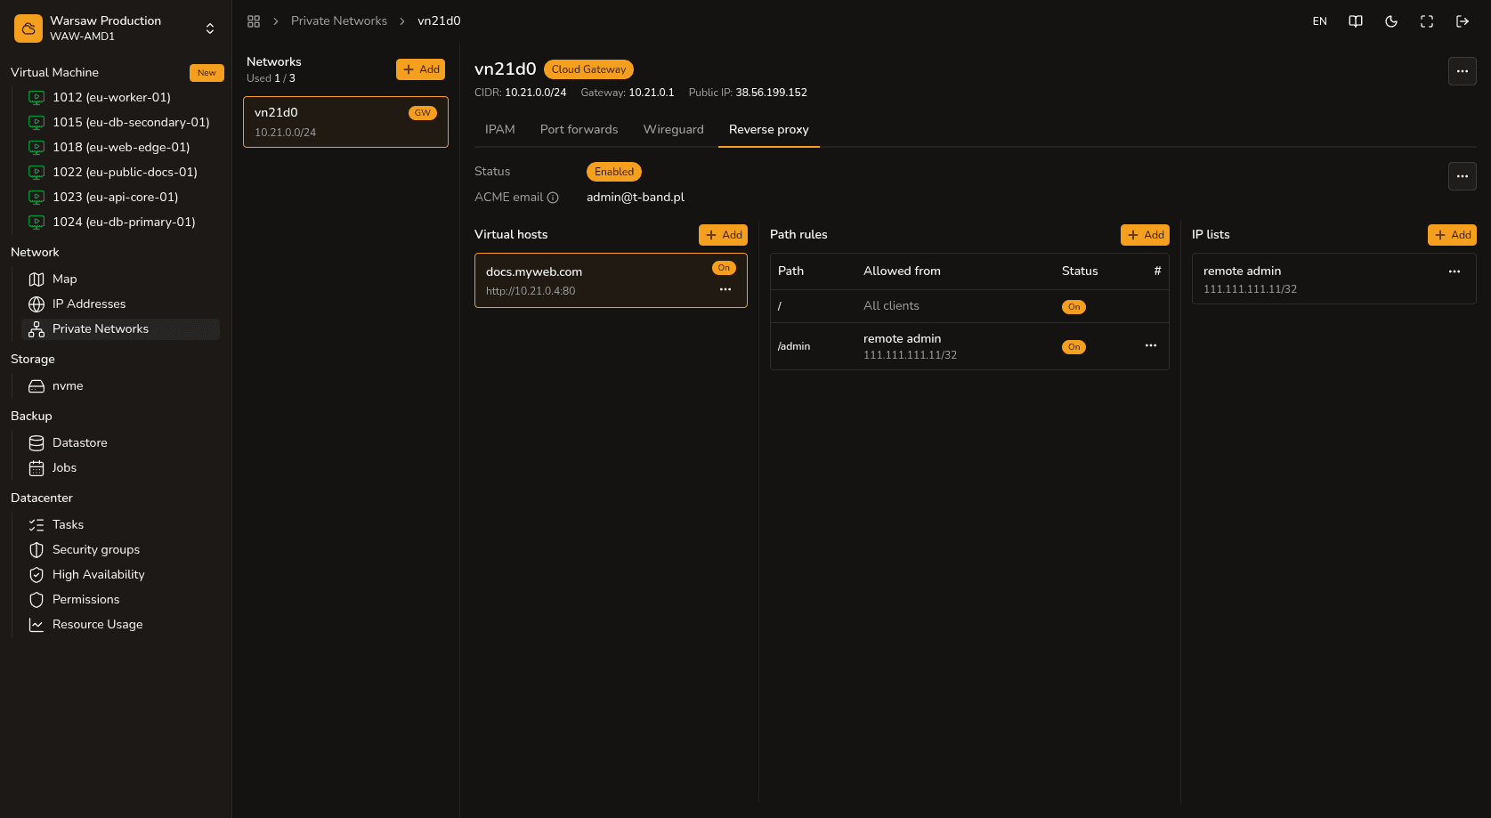Click the Map icon in sidebar
The width and height of the screenshot is (1491, 818).
click(x=36, y=279)
